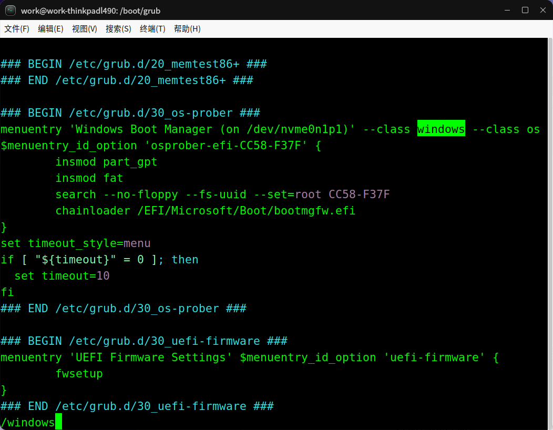Click 'insmod fat' line
This screenshot has height=430, width=553.
(x=89, y=178)
